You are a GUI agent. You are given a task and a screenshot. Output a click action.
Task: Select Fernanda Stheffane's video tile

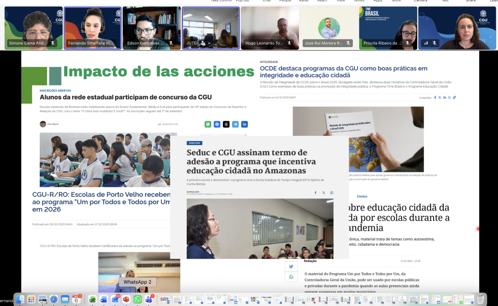93,28
